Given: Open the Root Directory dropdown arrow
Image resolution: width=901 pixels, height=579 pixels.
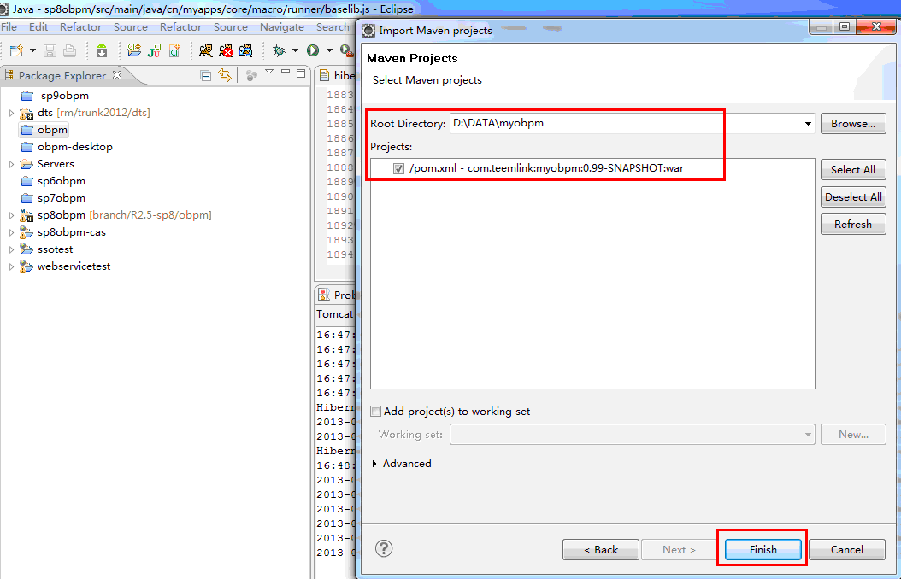Looking at the screenshot, I should [808, 123].
